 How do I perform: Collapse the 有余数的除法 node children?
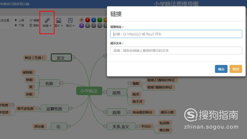point(129,112)
